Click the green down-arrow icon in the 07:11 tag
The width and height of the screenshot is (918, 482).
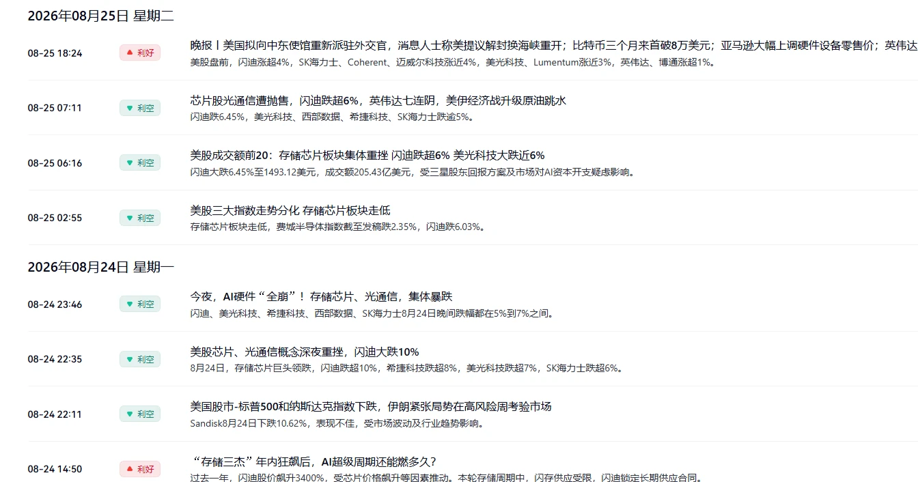click(130, 108)
